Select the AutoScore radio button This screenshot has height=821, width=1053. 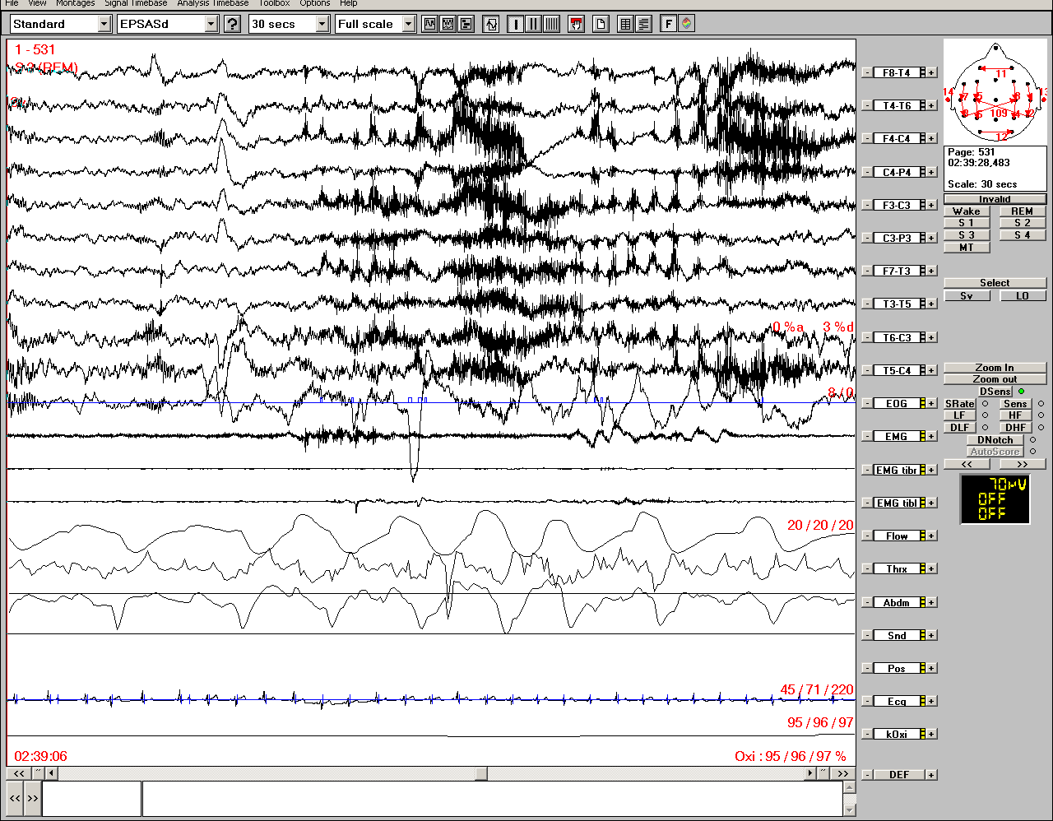point(1032,452)
